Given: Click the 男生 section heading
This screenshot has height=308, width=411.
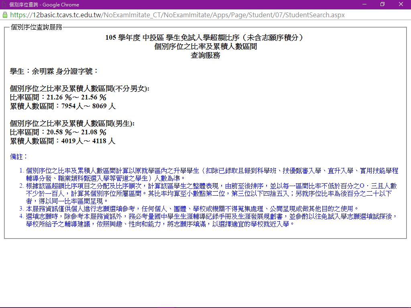Looking at the screenshot, I should coord(72,124).
